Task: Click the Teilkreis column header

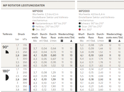Action: [x=7, y=34]
